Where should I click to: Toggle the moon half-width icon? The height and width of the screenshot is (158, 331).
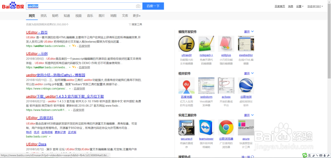point(313,155)
